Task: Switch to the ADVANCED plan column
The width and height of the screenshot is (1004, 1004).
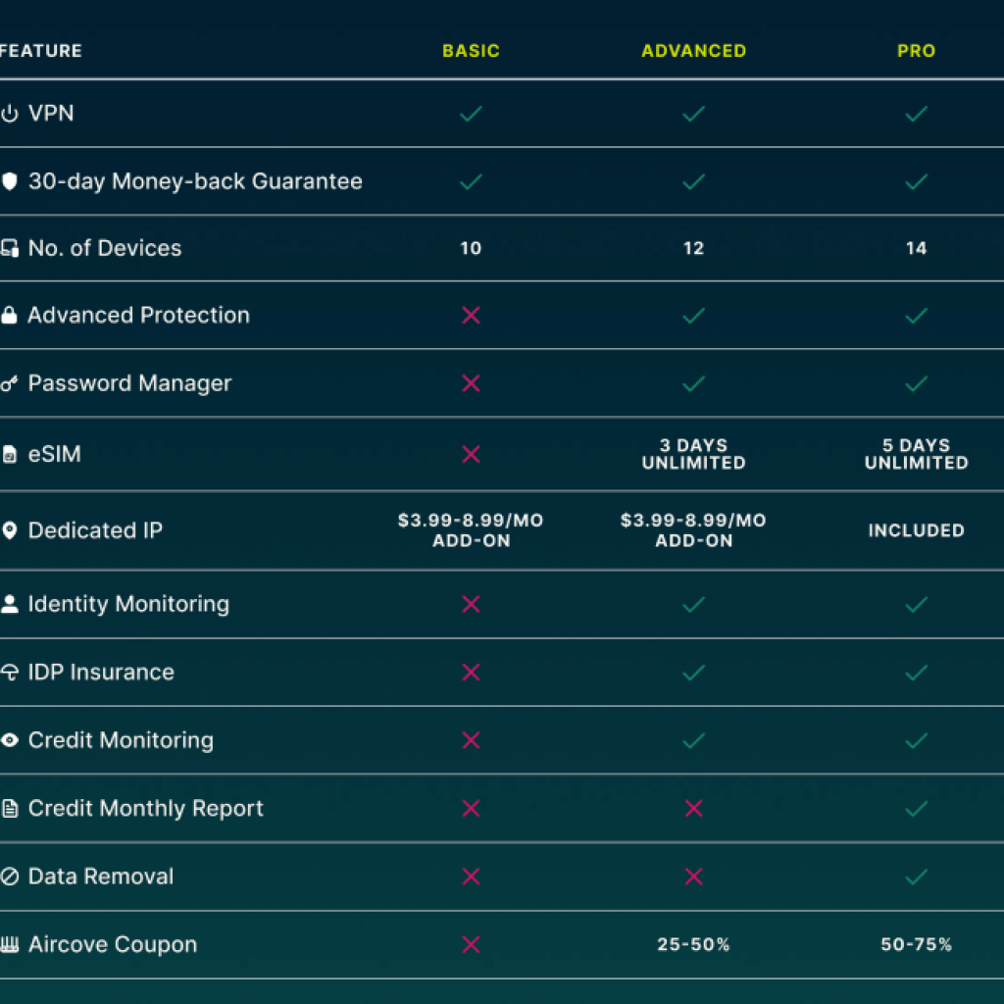Action: pos(693,51)
